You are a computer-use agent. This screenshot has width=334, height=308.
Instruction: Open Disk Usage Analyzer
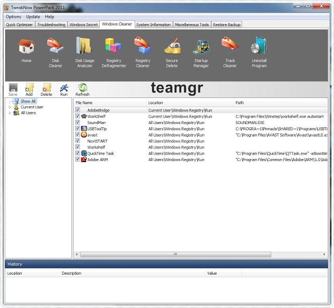85,45
